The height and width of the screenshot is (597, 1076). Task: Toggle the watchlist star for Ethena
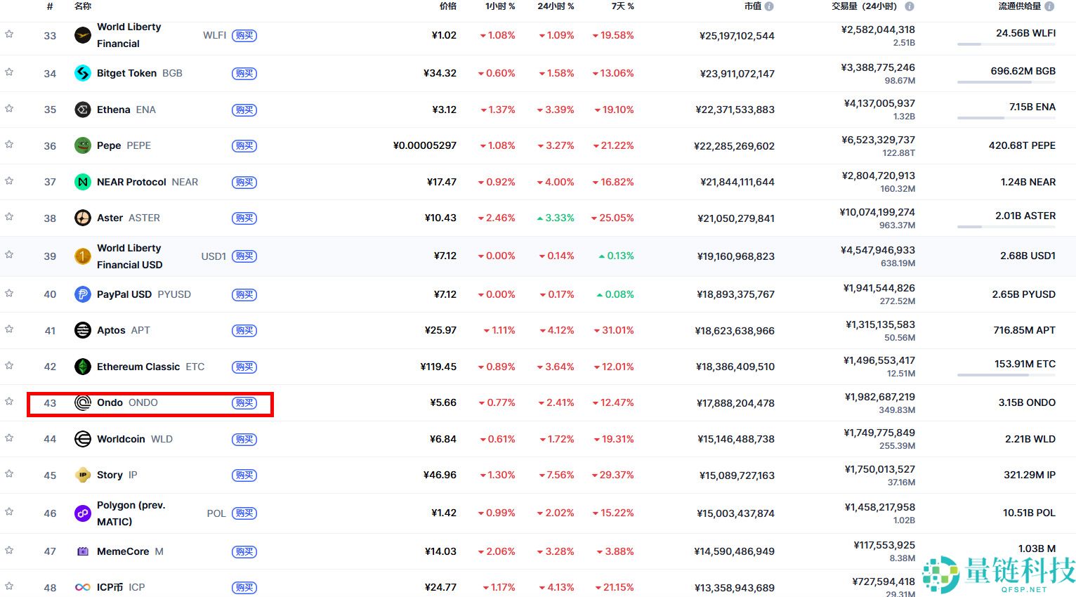9,108
